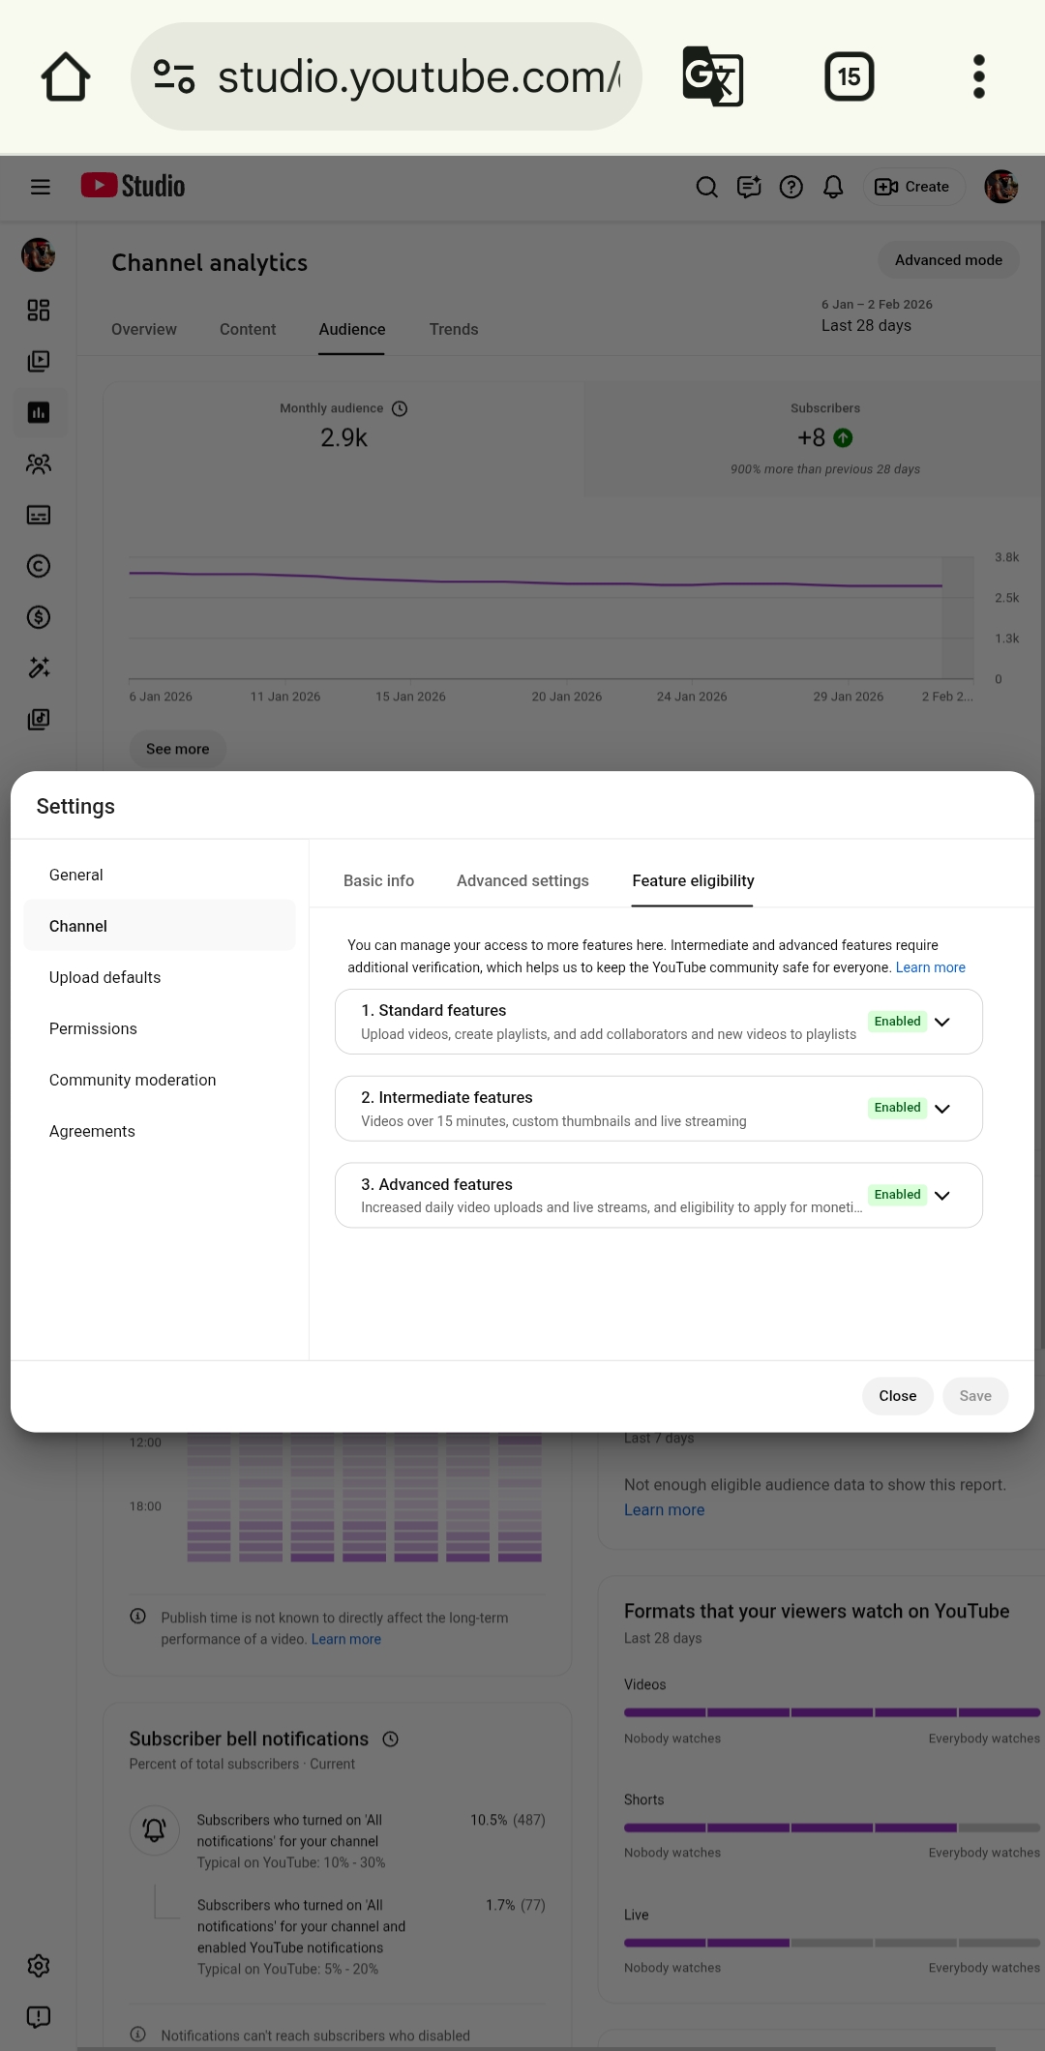Switch to the Advanced settings tab
Viewport: 1045px width, 2051px height.
[x=522, y=880]
